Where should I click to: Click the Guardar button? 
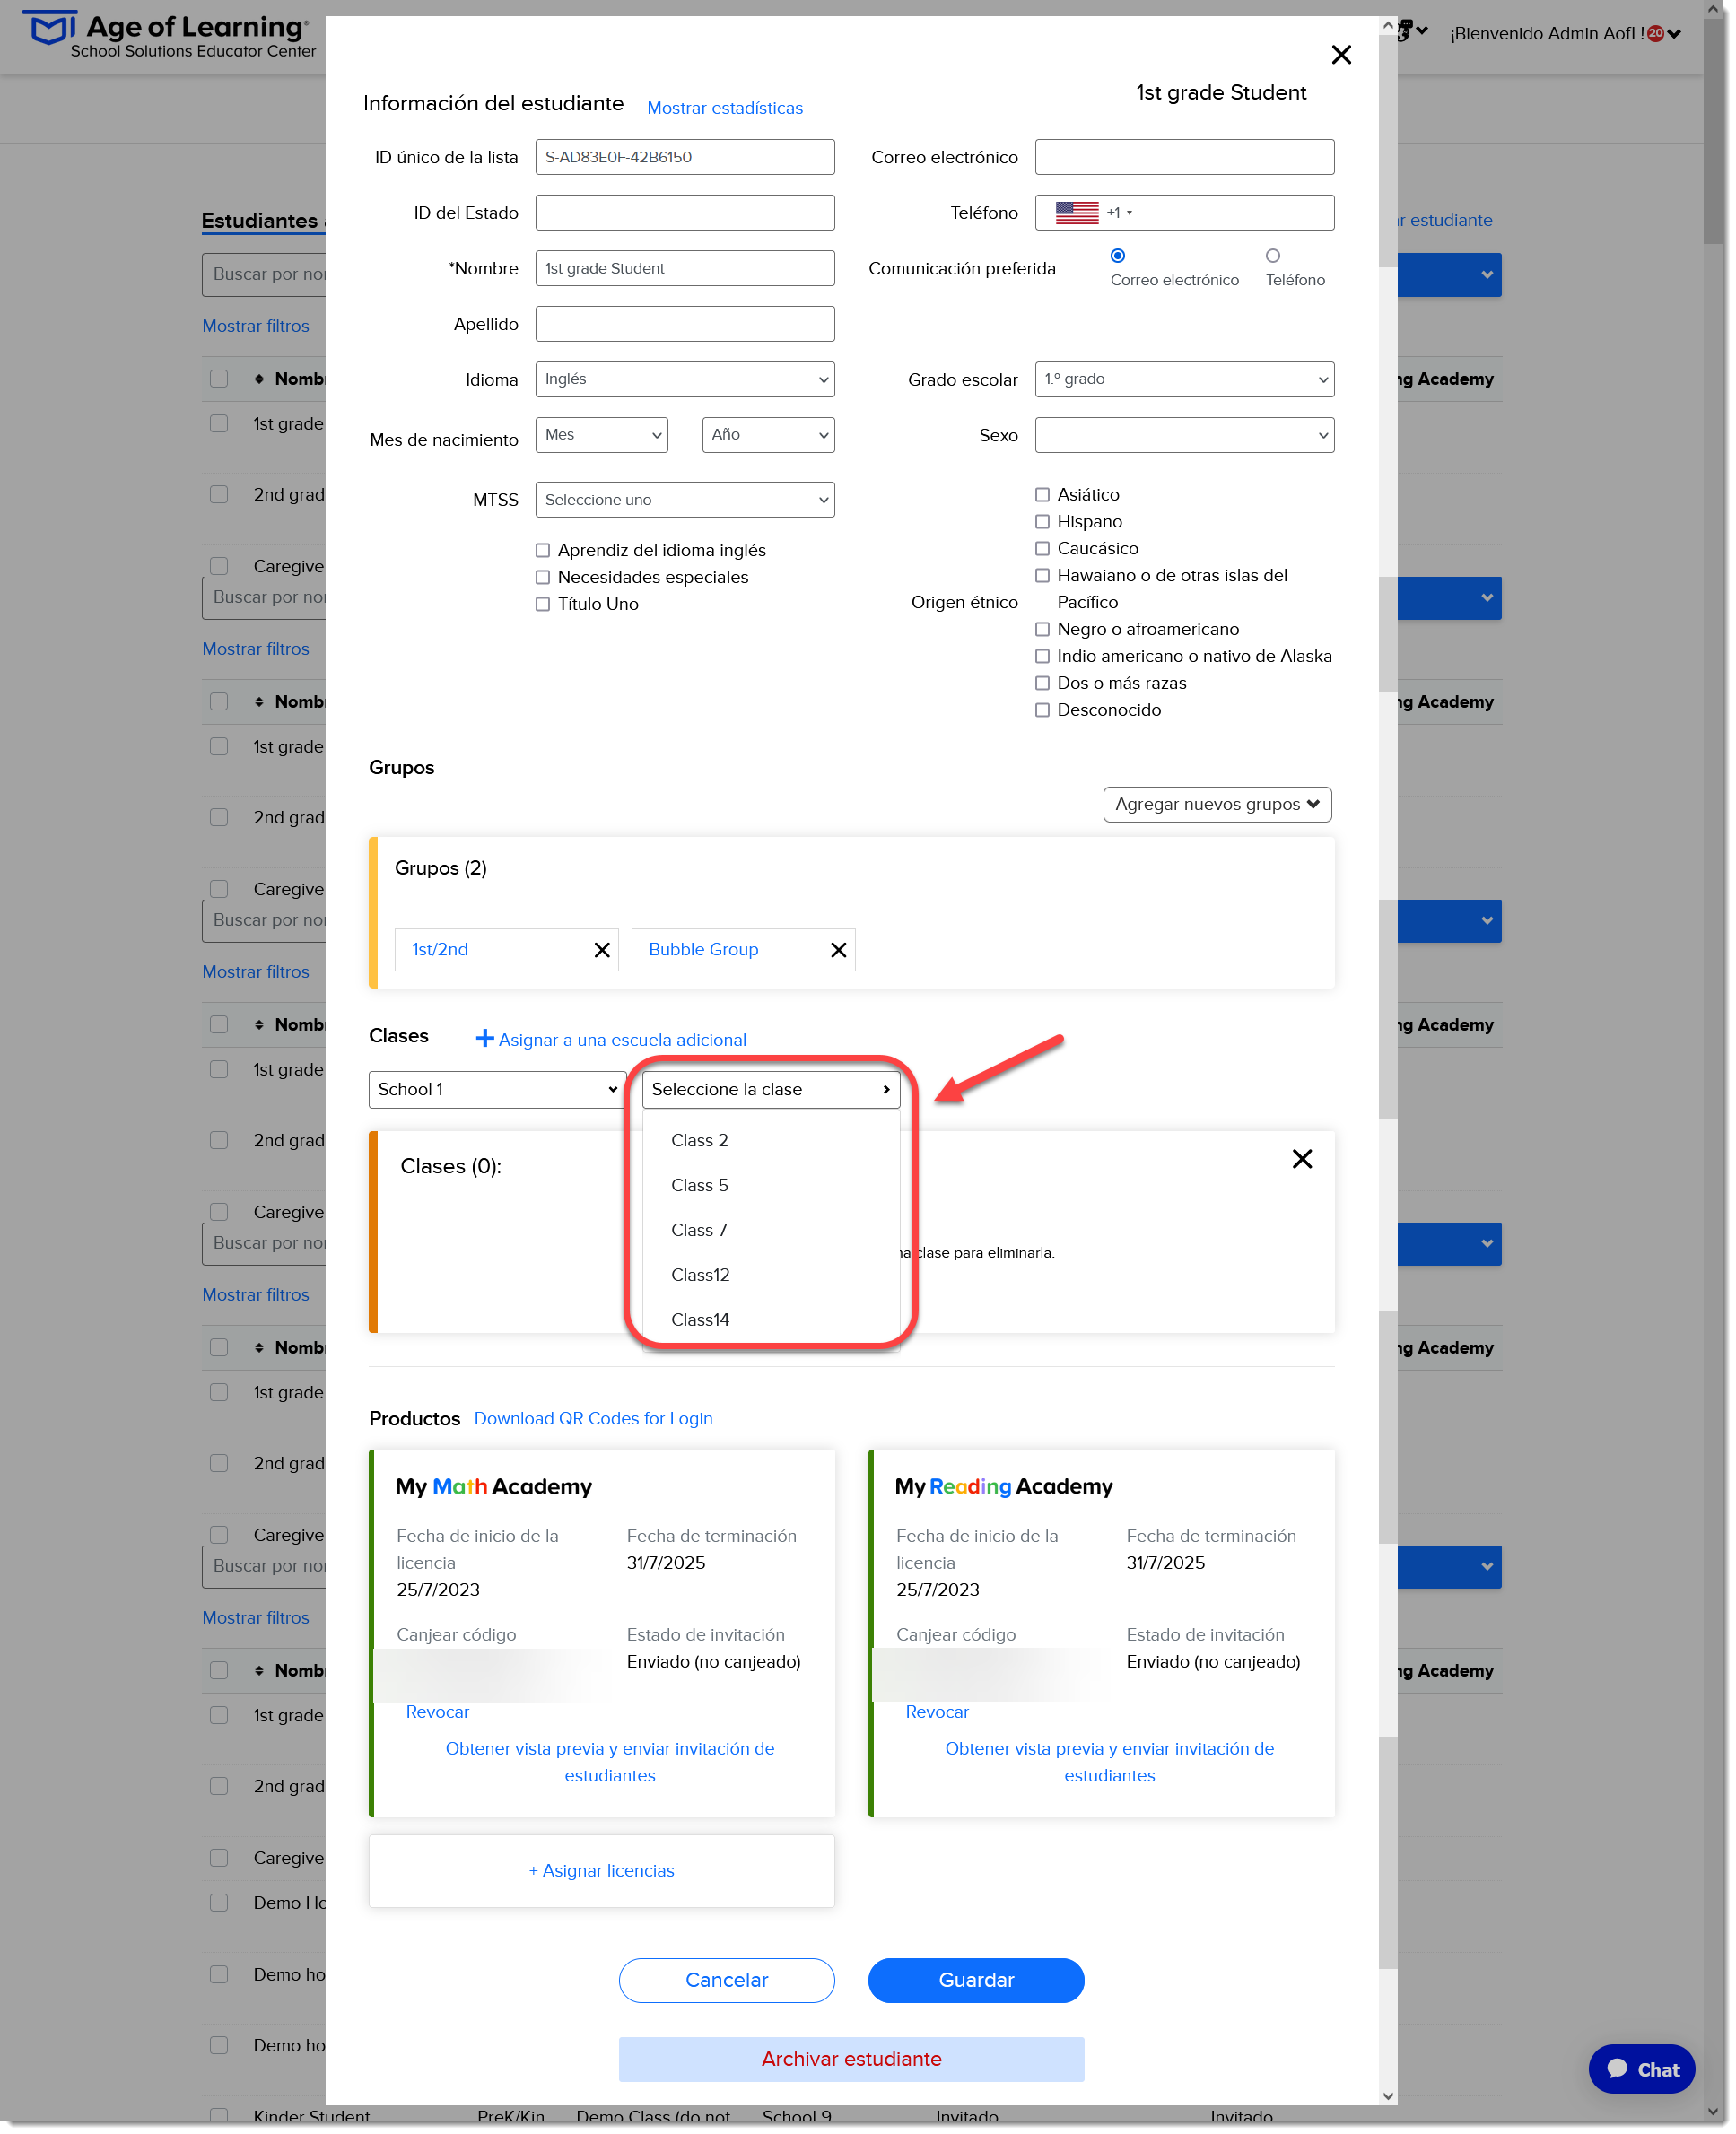(976, 1980)
